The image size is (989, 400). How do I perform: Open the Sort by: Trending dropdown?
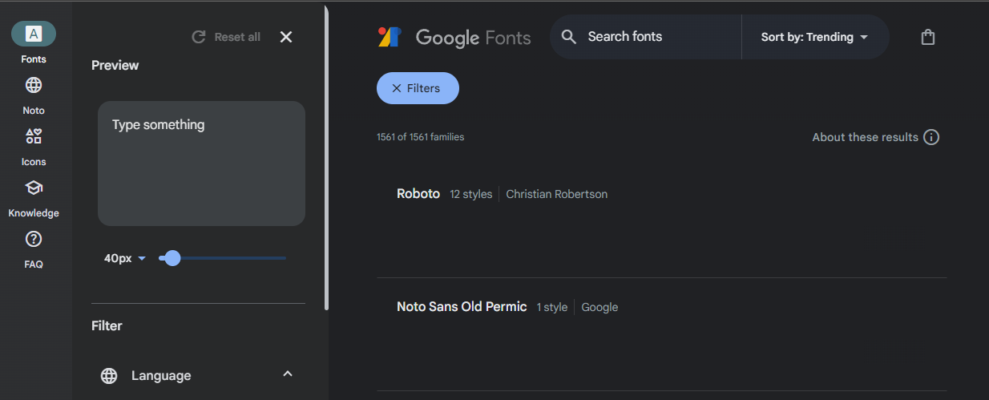815,37
